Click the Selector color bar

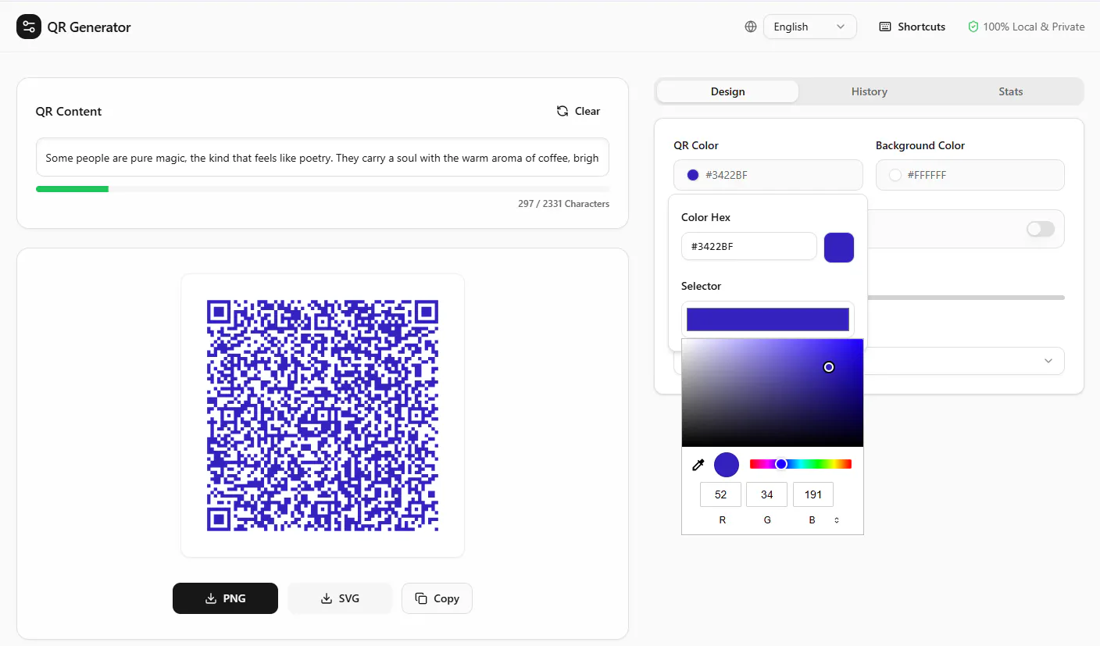pos(768,319)
